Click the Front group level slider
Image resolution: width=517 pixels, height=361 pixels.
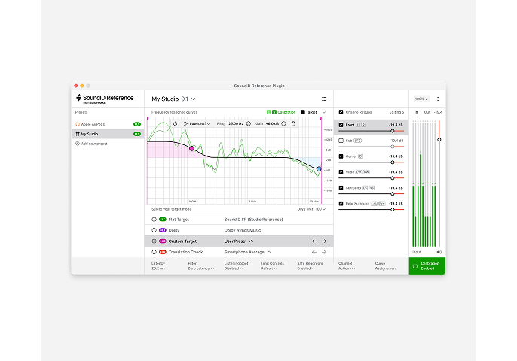point(371,131)
